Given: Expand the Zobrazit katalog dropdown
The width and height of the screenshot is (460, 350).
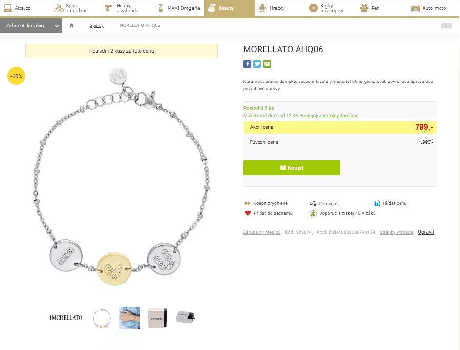Looking at the screenshot, I should point(31,25).
